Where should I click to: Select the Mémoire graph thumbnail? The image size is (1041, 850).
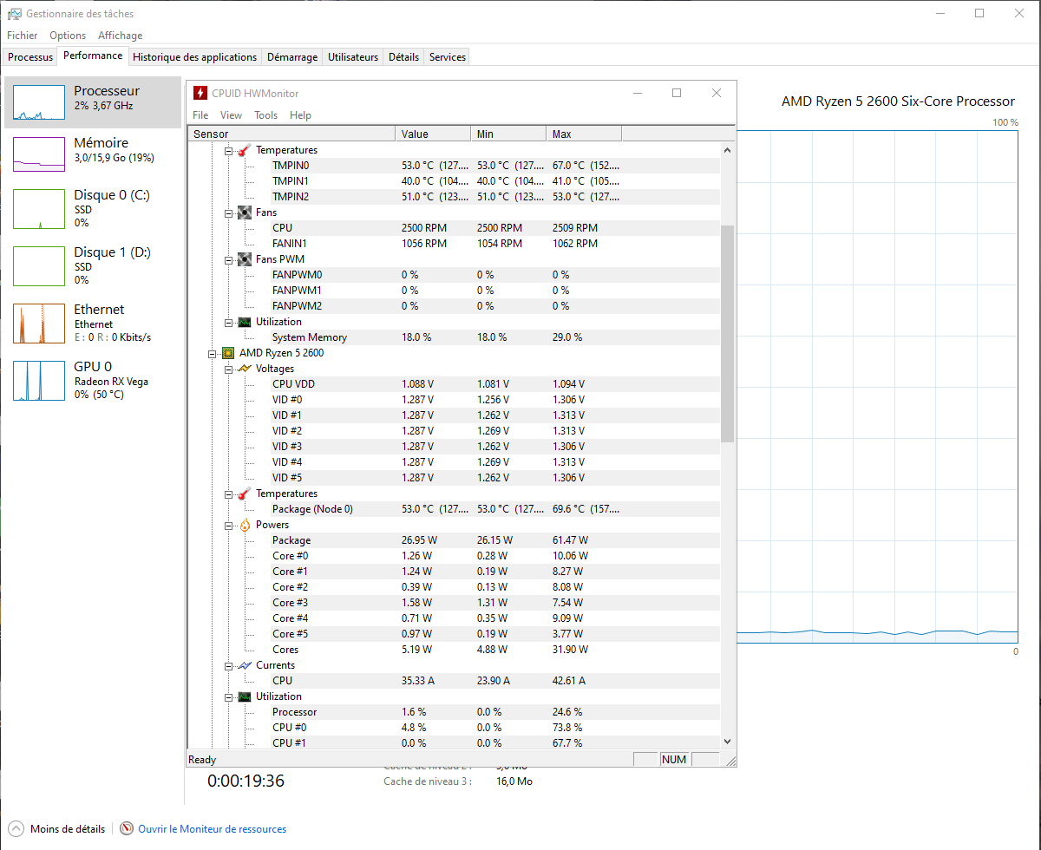(x=39, y=154)
